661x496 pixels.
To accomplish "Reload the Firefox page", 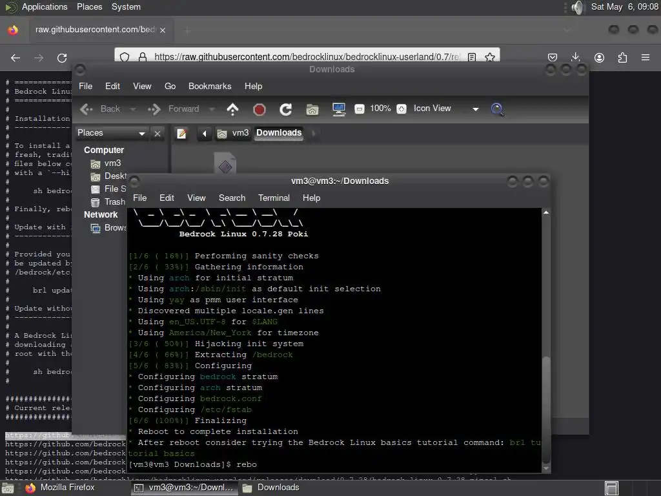I will 62,57.
